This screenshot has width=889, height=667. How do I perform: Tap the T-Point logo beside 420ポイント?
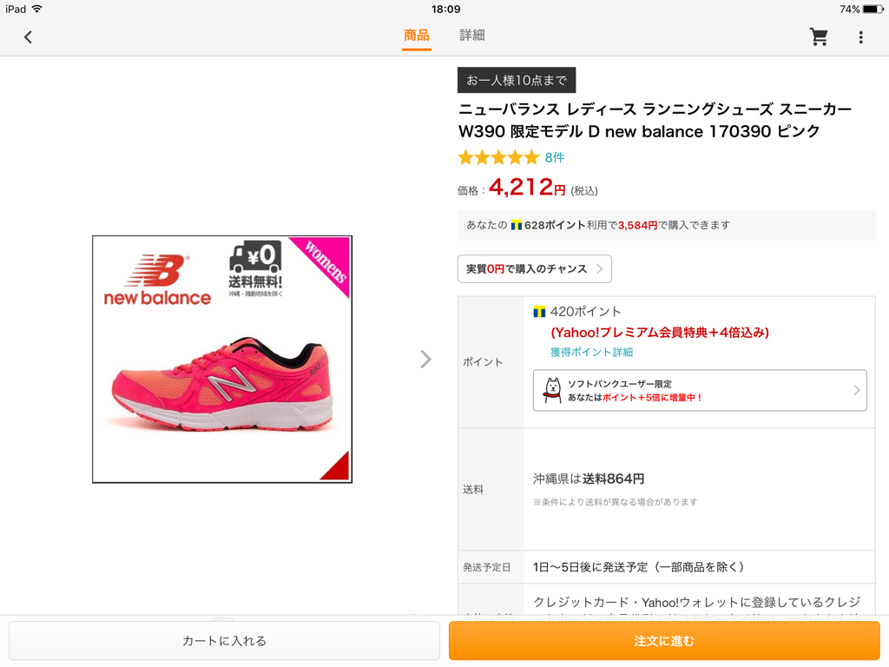click(539, 311)
